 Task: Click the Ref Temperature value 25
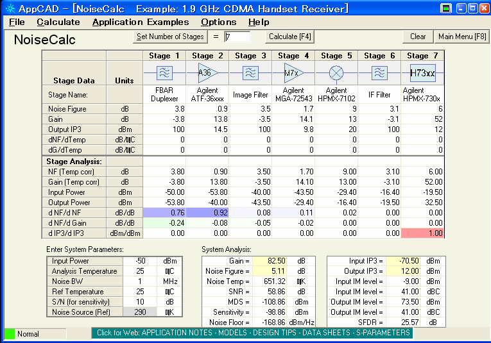coord(140,292)
